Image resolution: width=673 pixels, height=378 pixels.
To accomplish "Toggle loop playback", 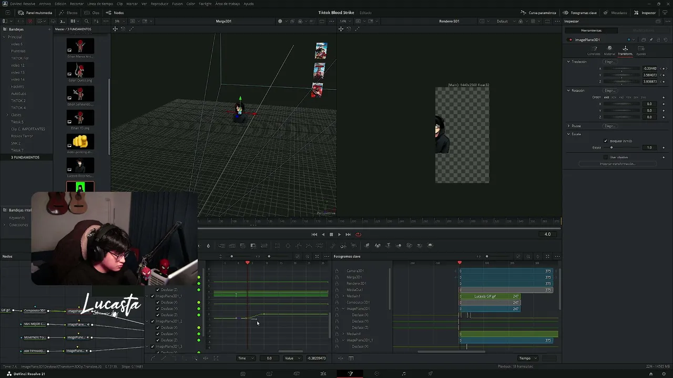I will click(x=358, y=235).
